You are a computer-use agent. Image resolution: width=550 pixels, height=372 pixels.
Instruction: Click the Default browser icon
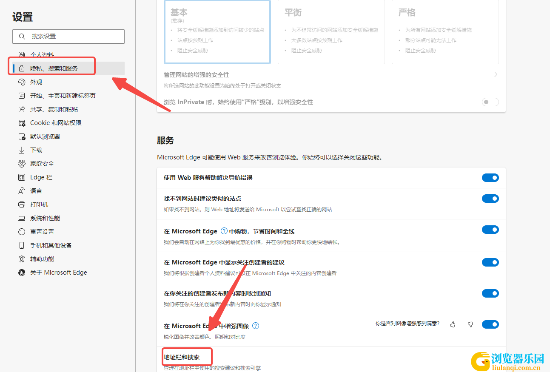[x=22, y=136]
